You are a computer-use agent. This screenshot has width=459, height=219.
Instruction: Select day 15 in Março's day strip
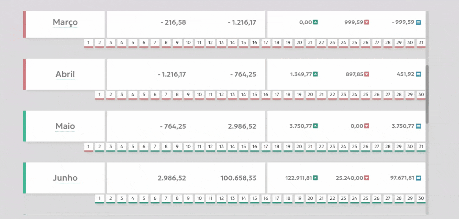(x=244, y=43)
